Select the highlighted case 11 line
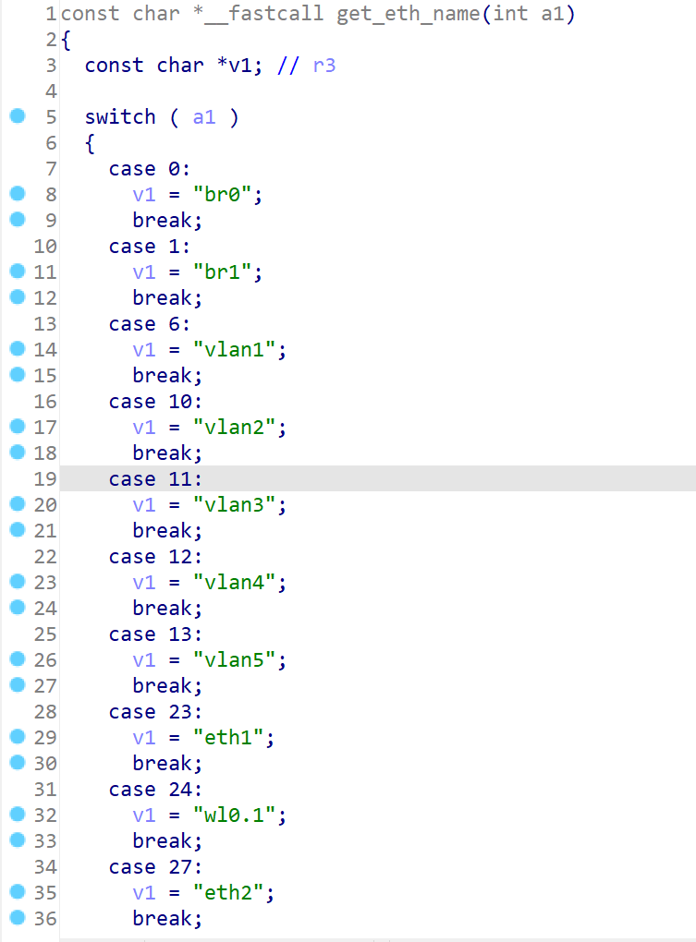696x942 pixels. point(155,479)
